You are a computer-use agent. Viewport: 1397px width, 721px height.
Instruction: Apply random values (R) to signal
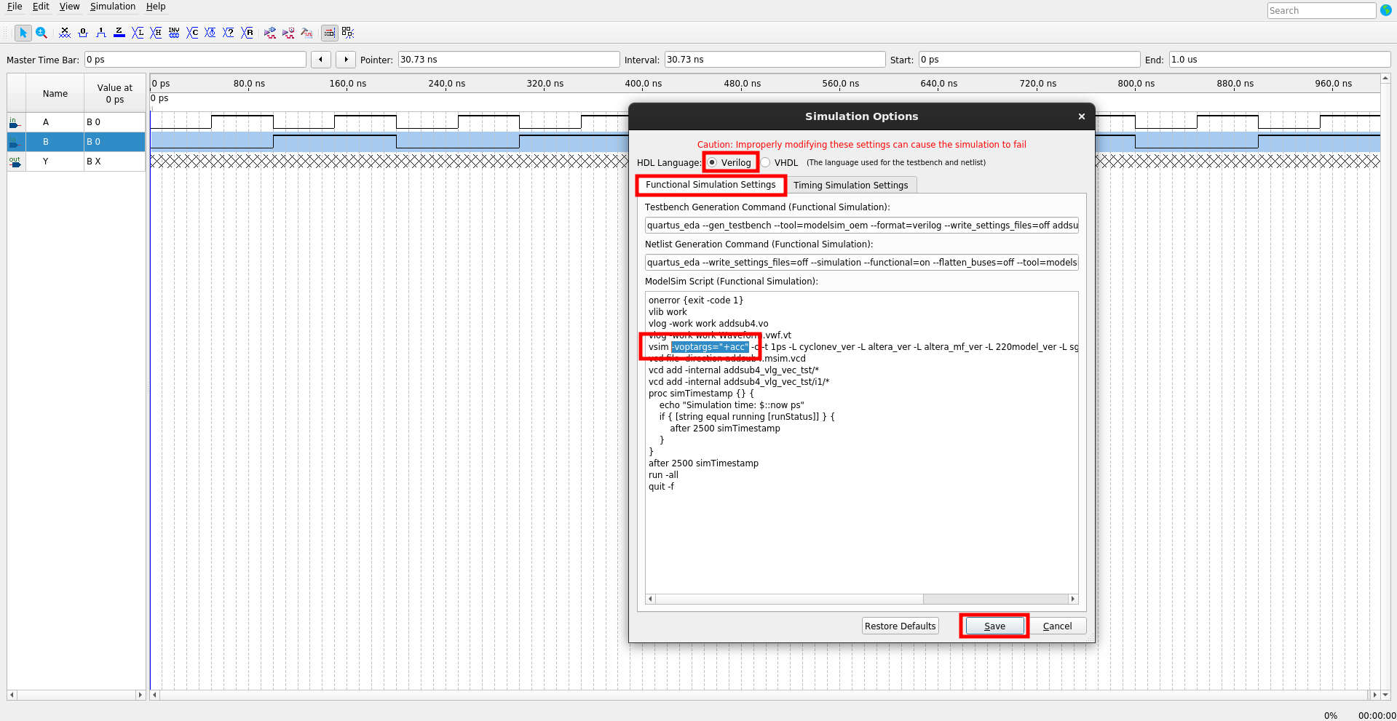point(248,33)
